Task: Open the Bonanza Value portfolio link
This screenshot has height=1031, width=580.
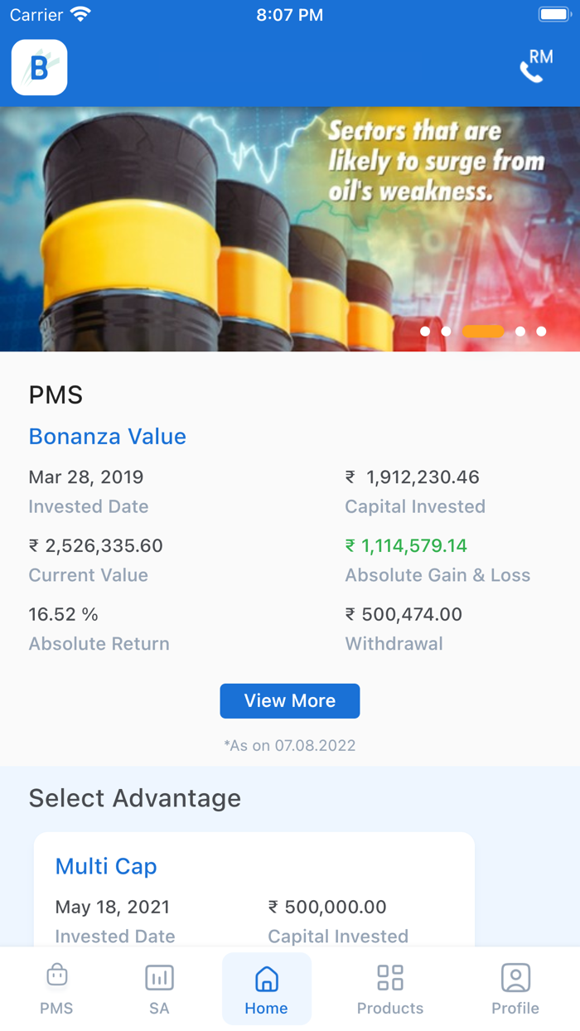Action: click(107, 437)
